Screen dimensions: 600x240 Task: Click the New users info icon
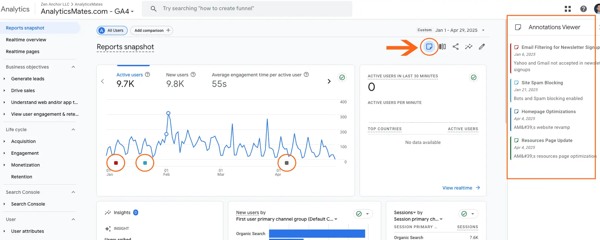[x=193, y=74]
